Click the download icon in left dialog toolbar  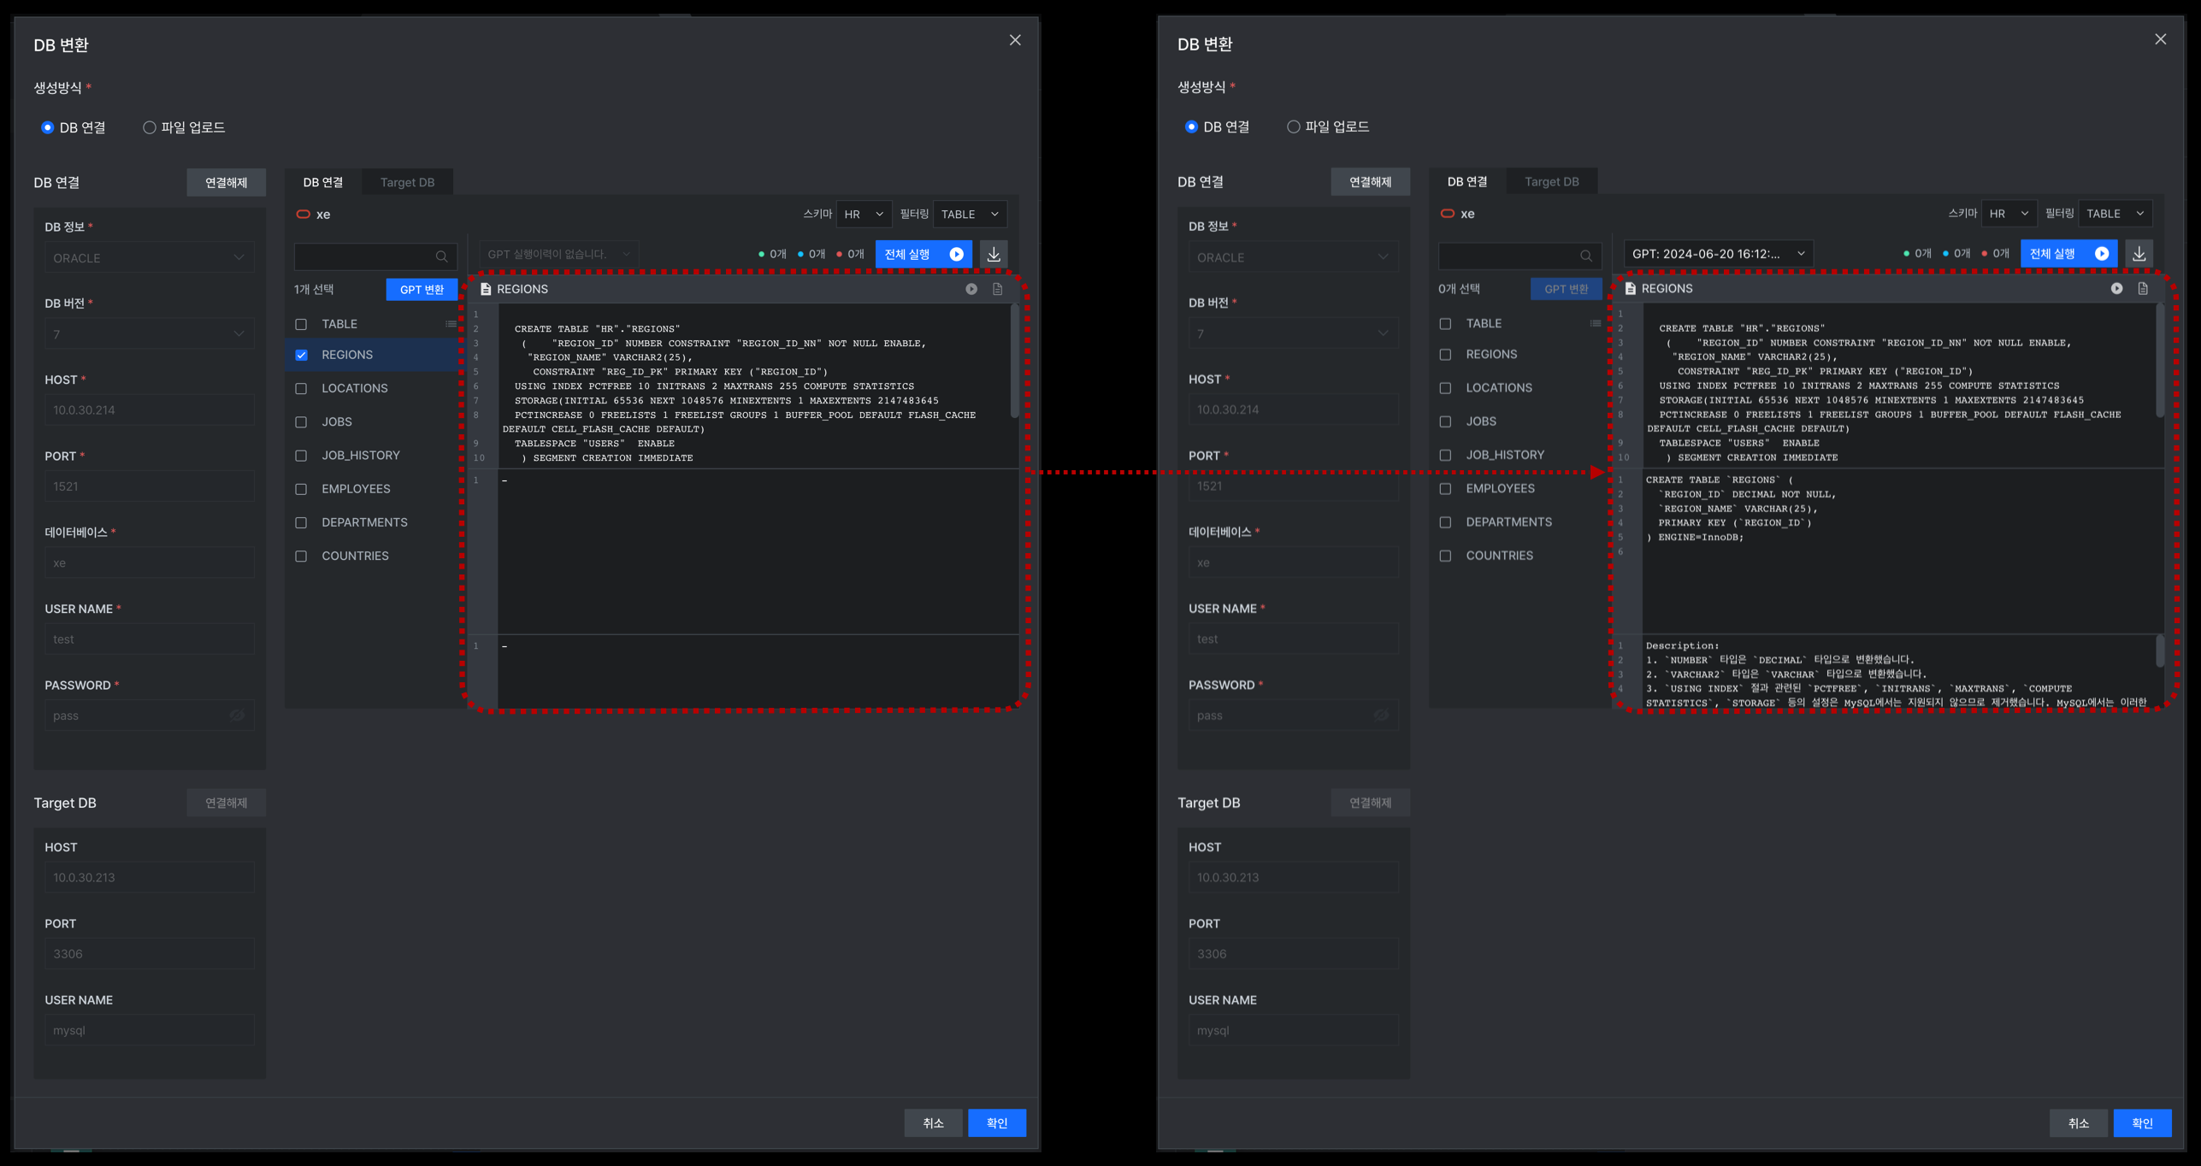[x=994, y=254]
